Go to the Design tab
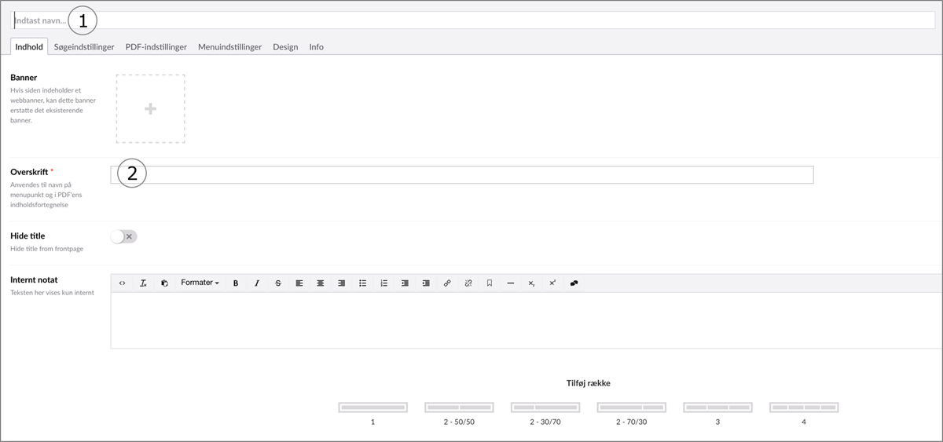Image resolution: width=943 pixels, height=442 pixels. point(285,47)
